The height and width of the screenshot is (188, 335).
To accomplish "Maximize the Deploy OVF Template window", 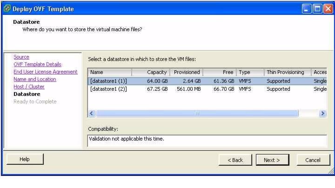I will coord(317,9).
